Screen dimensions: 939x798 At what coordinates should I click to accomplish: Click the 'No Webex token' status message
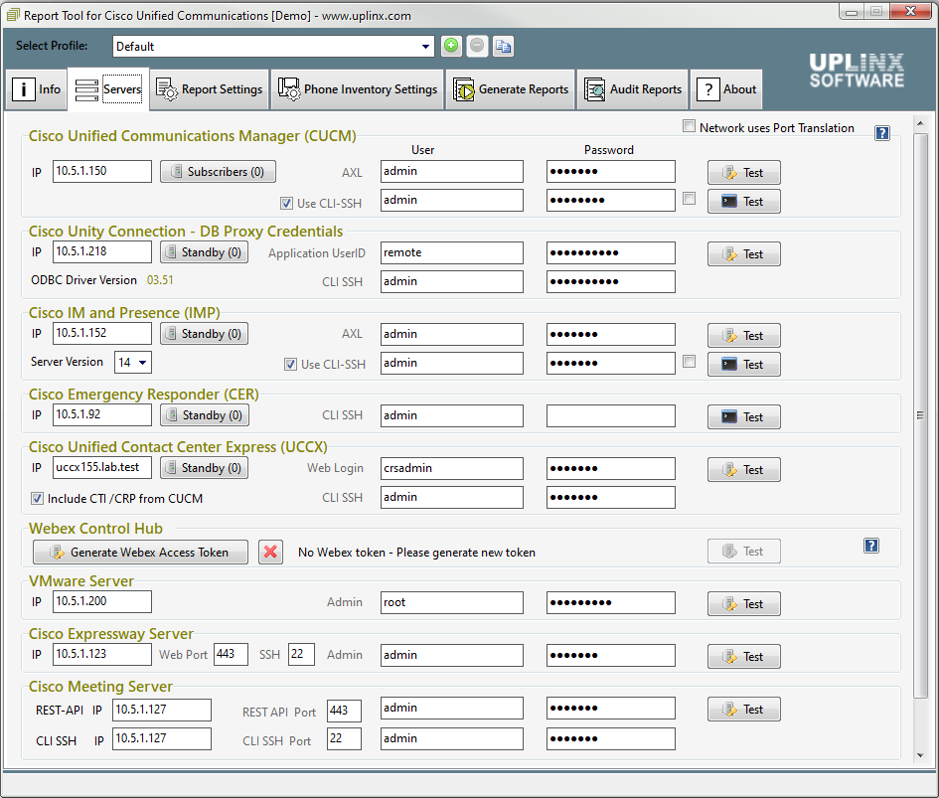(x=416, y=553)
